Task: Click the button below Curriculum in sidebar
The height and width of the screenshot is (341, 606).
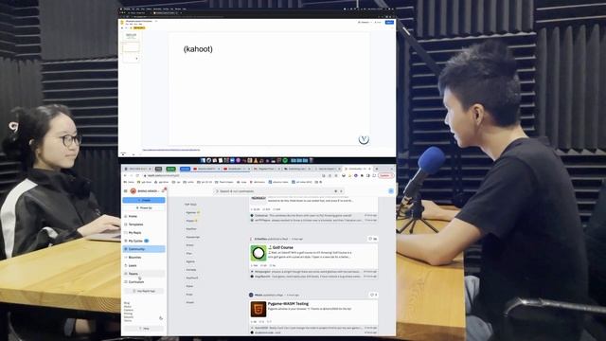Action: 144,291
